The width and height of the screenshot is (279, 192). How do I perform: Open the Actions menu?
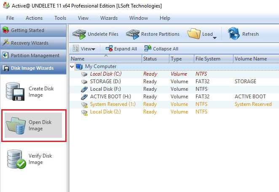[34, 18]
